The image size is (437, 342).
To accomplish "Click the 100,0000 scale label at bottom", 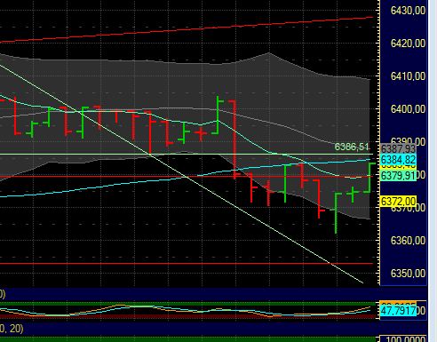I will (x=406, y=339).
